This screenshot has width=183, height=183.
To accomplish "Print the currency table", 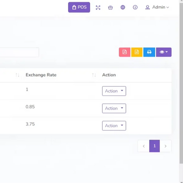I will click(x=149, y=52).
